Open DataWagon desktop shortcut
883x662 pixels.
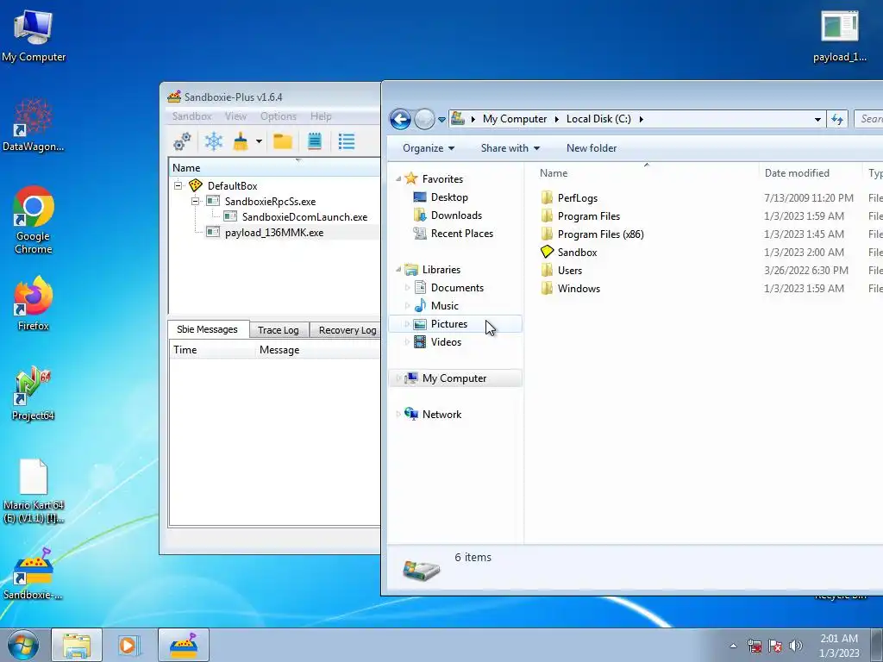pos(34,125)
